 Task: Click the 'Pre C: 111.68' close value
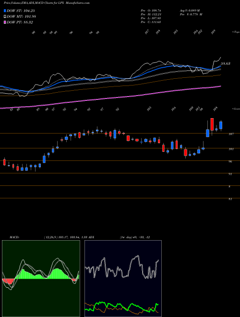[x=151, y=22]
